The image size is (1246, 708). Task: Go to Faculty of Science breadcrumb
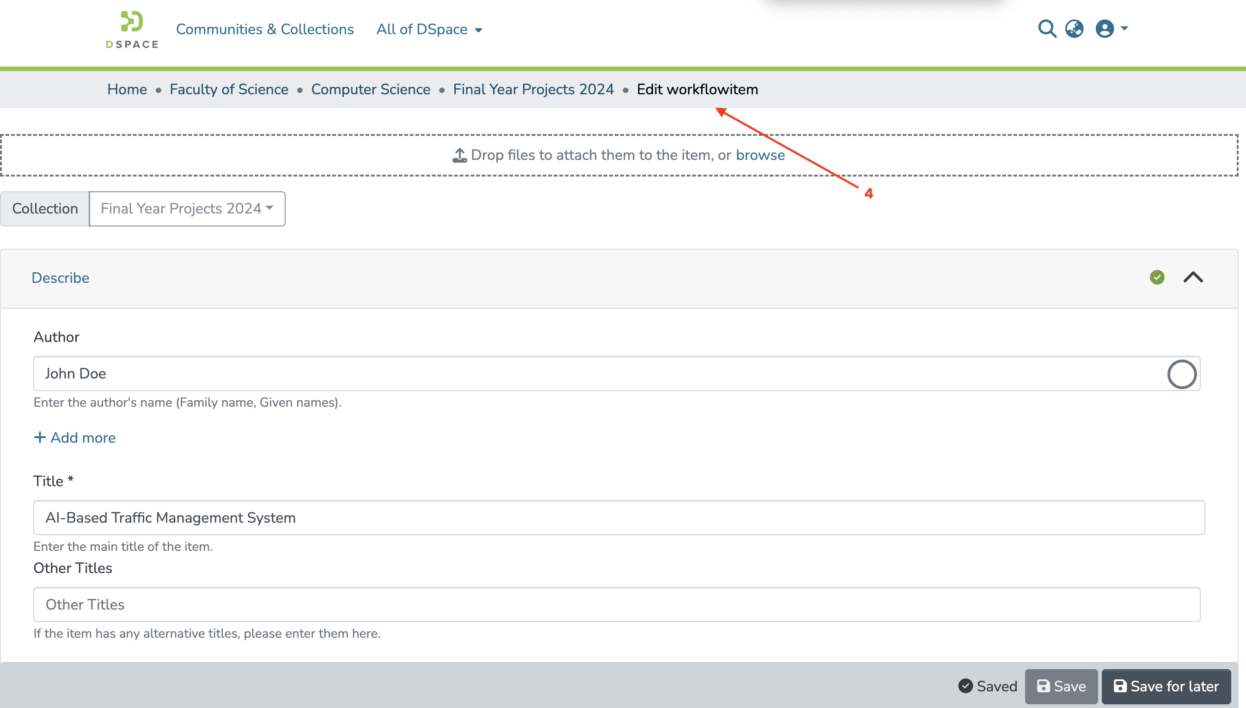point(228,90)
